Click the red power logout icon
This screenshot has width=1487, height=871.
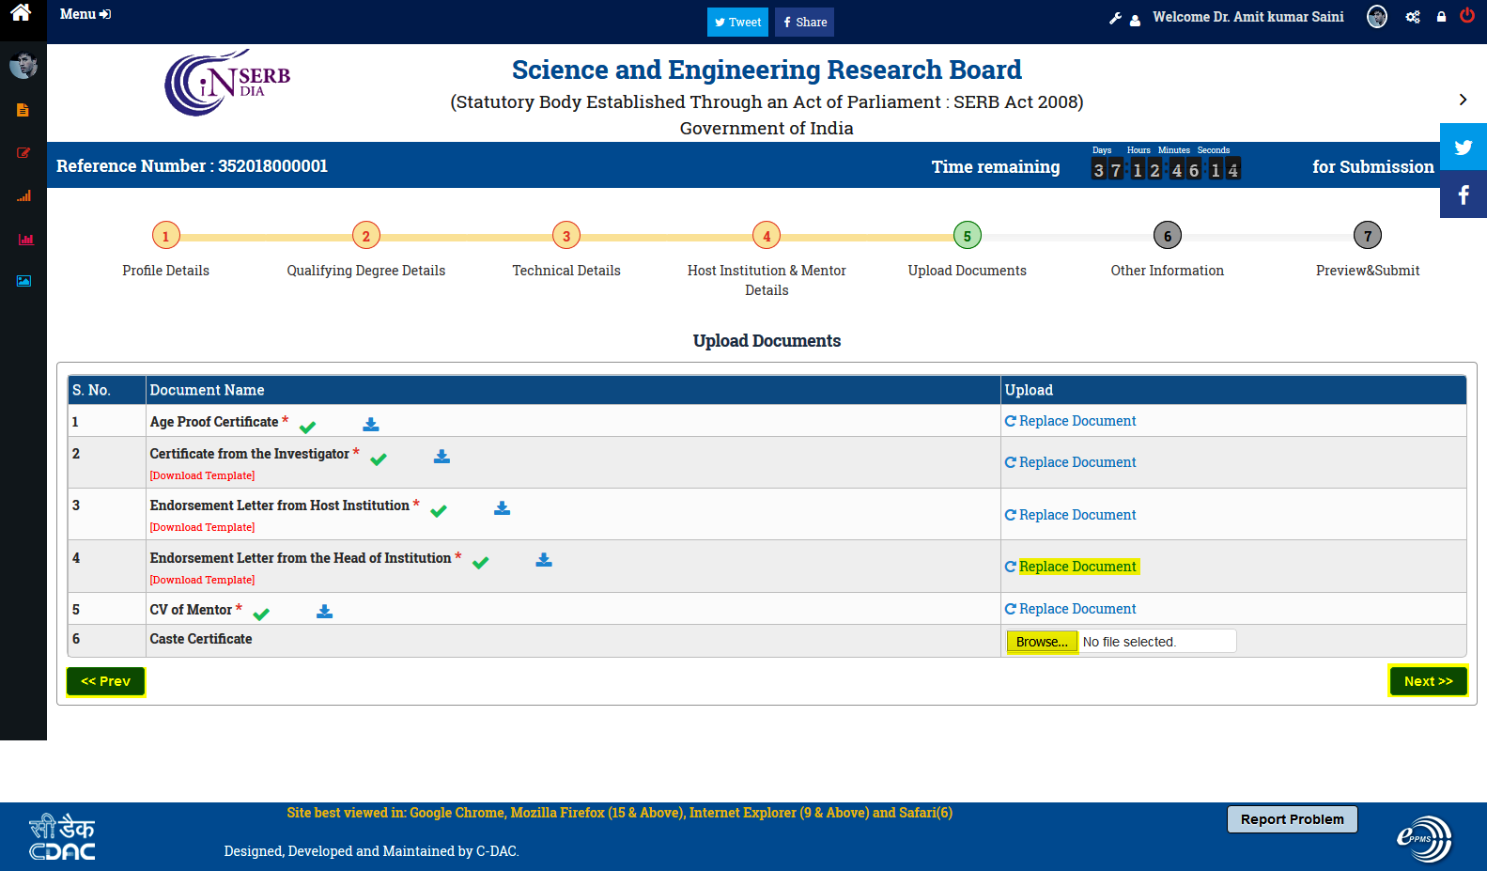1466,16
